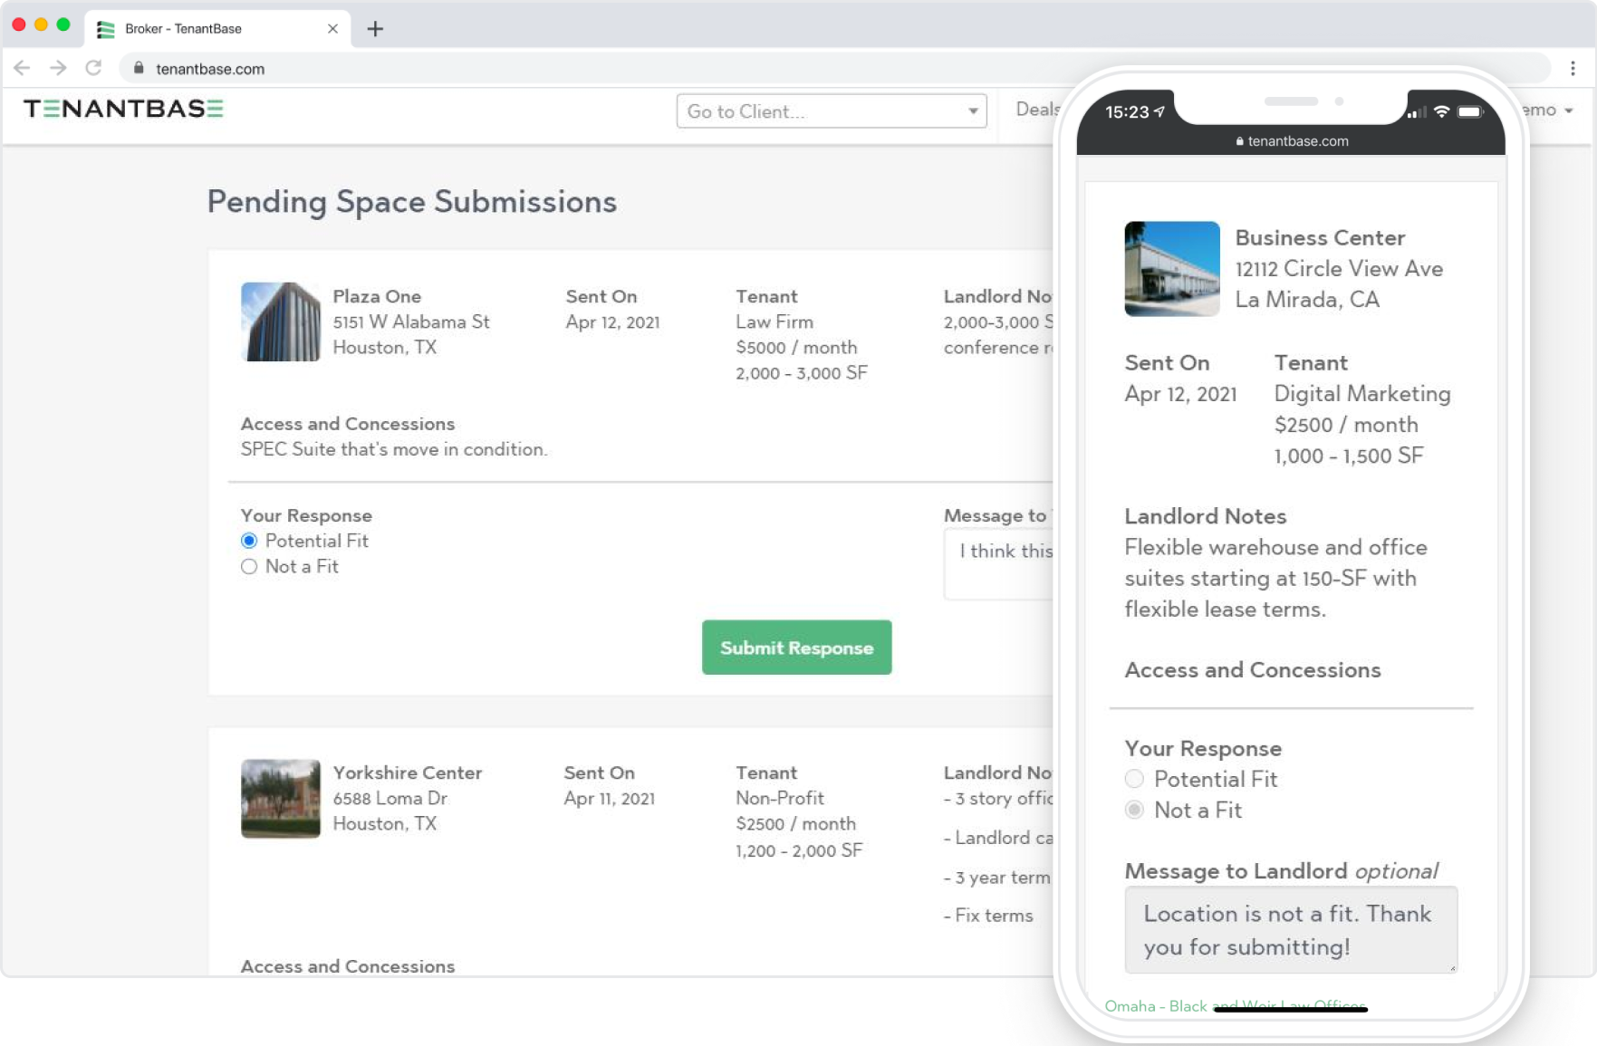Click the '$2500 / month' text on the phone
Screen dimensions: 1597x1046
pyautogui.click(x=1346, y=425)
